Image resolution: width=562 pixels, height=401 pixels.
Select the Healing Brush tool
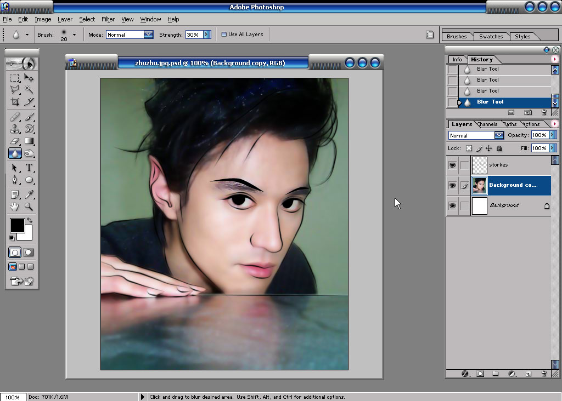point(15,117)
